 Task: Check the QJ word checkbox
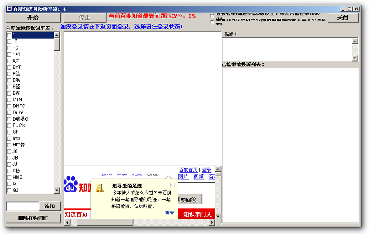pos(9,190)
